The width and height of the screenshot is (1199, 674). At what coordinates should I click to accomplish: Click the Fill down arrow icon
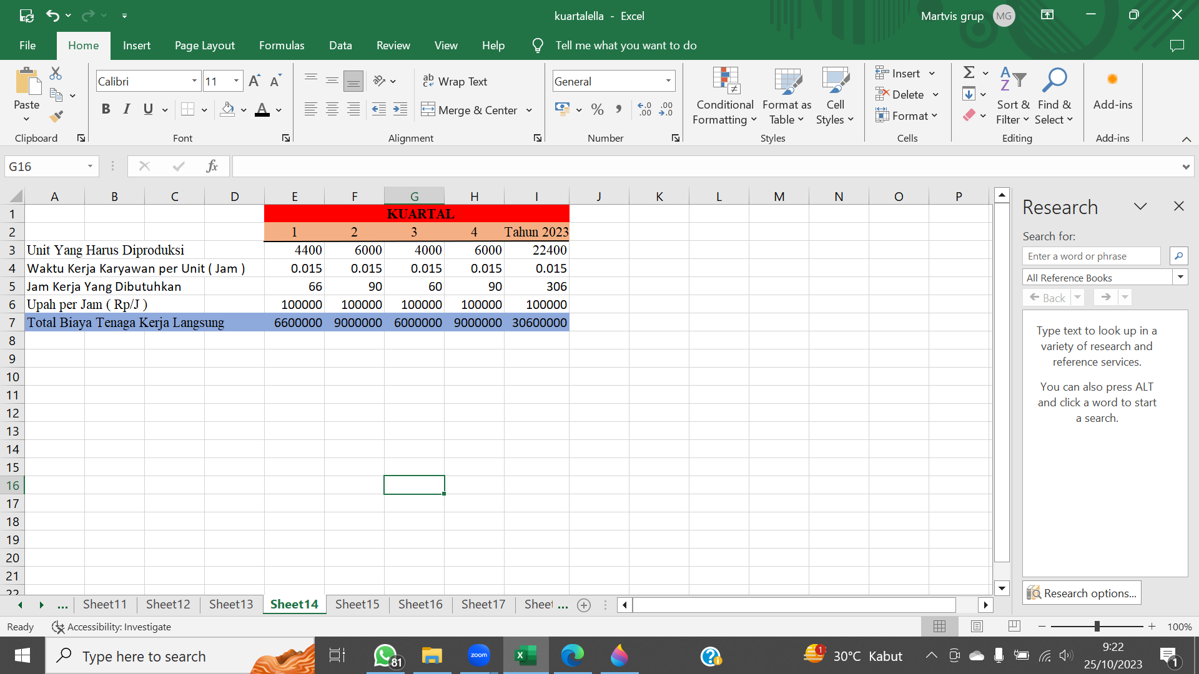pyautogui.click(x=969, y=94)
